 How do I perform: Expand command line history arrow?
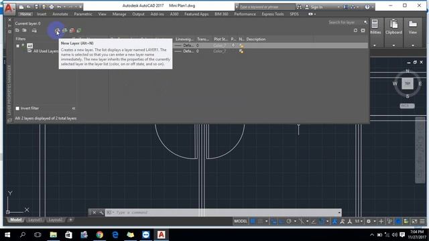(339, 212)
